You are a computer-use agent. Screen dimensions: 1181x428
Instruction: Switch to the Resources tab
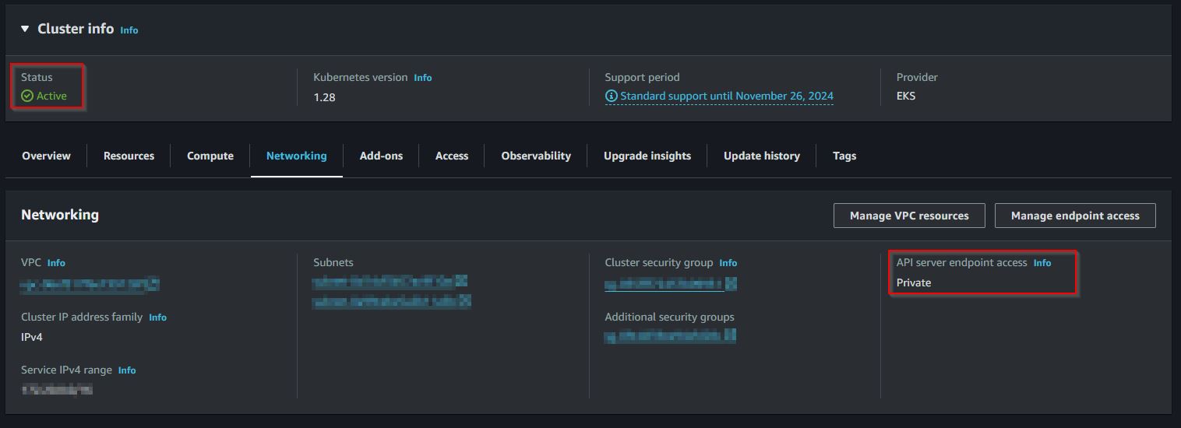(129, 156)
